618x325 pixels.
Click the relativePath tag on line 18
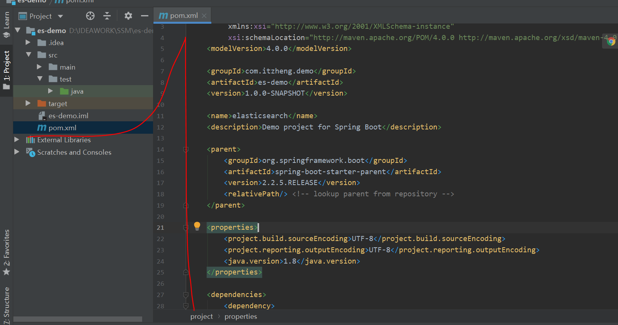click(x=256, y=194)
